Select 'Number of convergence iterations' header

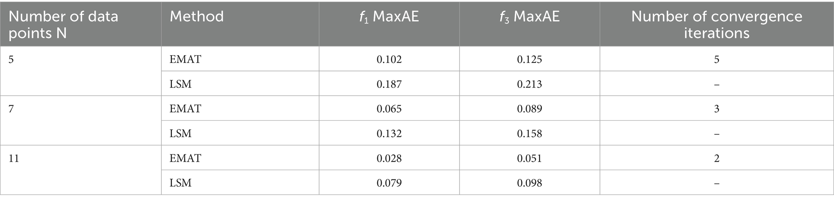(717, 24)
